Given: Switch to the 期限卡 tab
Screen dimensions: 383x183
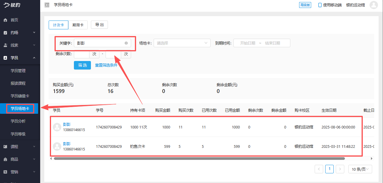Looking at the screenshot, I should tap(78, 25).
